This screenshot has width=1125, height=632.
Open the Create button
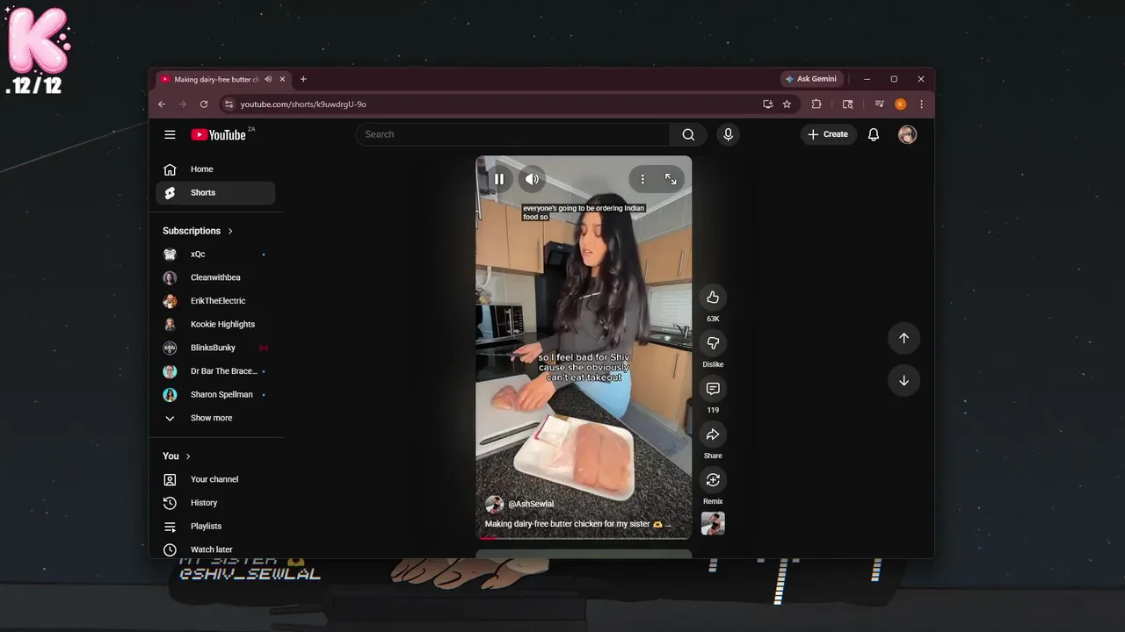click(x=828, y=134)
